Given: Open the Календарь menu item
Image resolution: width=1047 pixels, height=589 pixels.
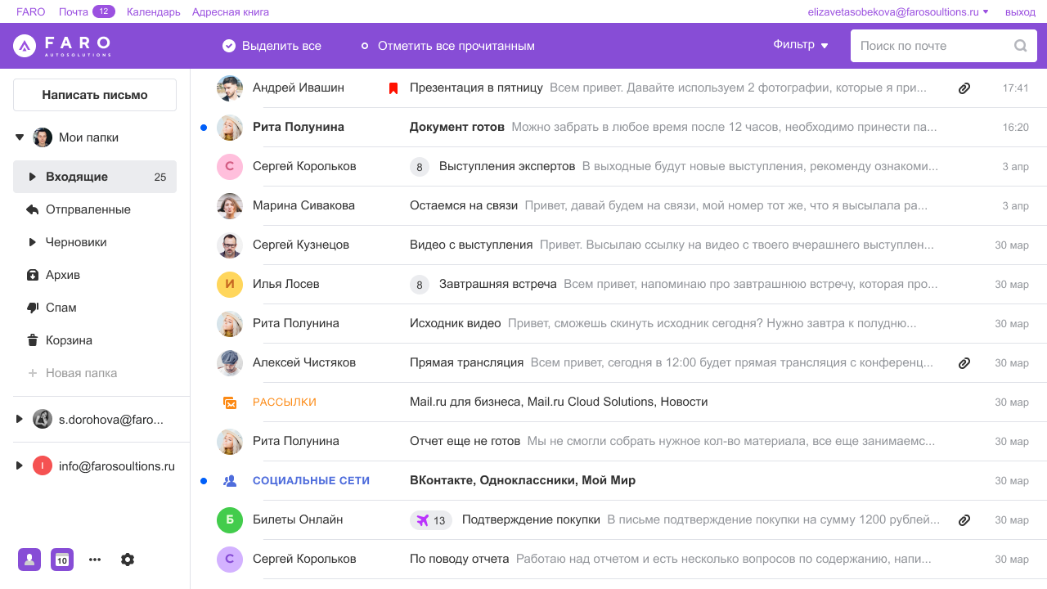Looking at the screenshot, I should point(153,11).
